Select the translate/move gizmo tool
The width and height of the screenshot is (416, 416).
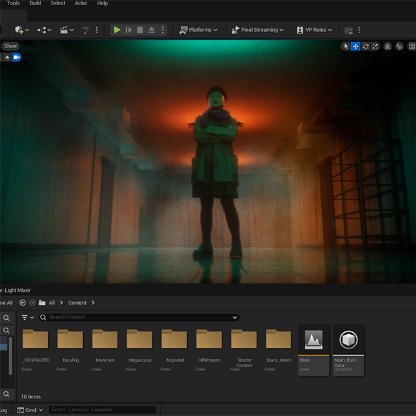point(356,46)
